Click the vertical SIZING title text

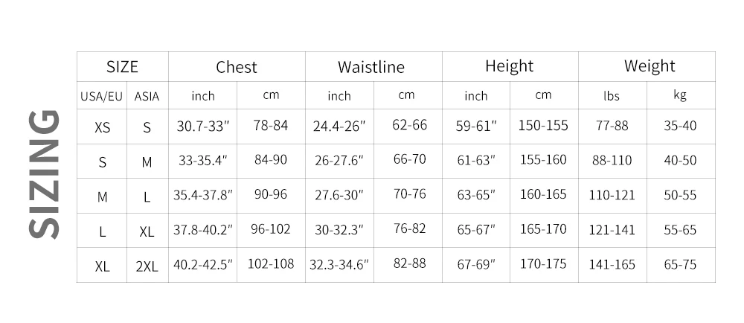pos(44,174)
